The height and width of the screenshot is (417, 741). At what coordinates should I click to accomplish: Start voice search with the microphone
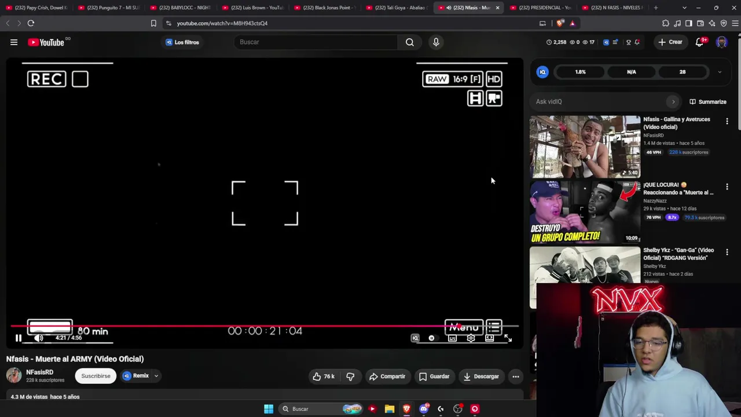[x=436, y=42]
